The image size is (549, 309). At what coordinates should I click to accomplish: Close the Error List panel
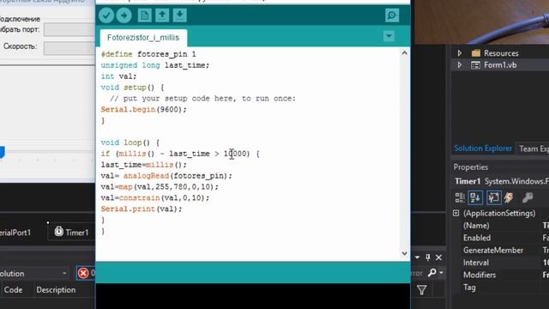click(x=438, y=257)
